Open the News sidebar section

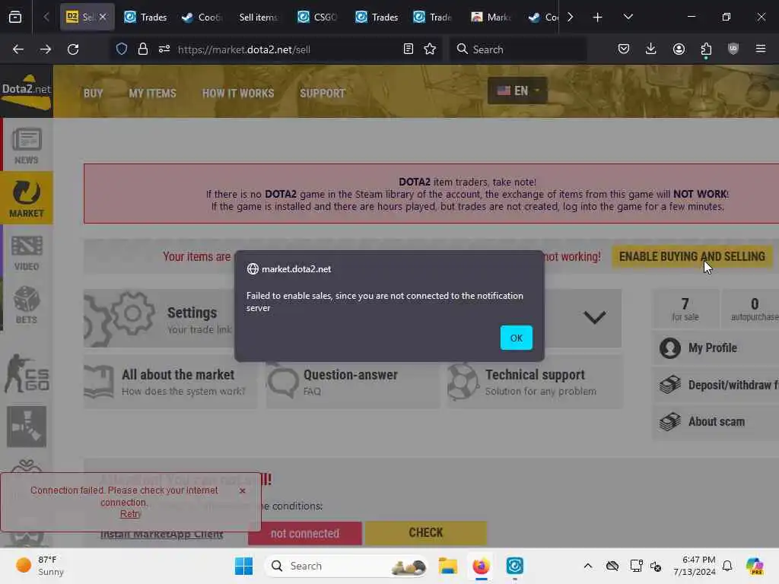[27, 145]
